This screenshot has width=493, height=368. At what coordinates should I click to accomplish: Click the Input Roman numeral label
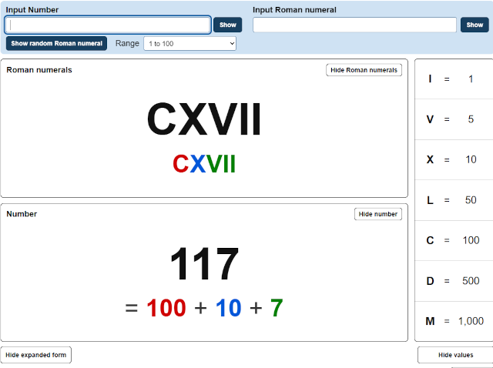click(x=294, y=10)
